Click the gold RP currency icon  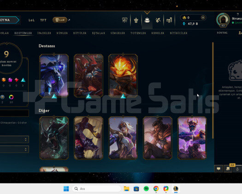[184, 18]
